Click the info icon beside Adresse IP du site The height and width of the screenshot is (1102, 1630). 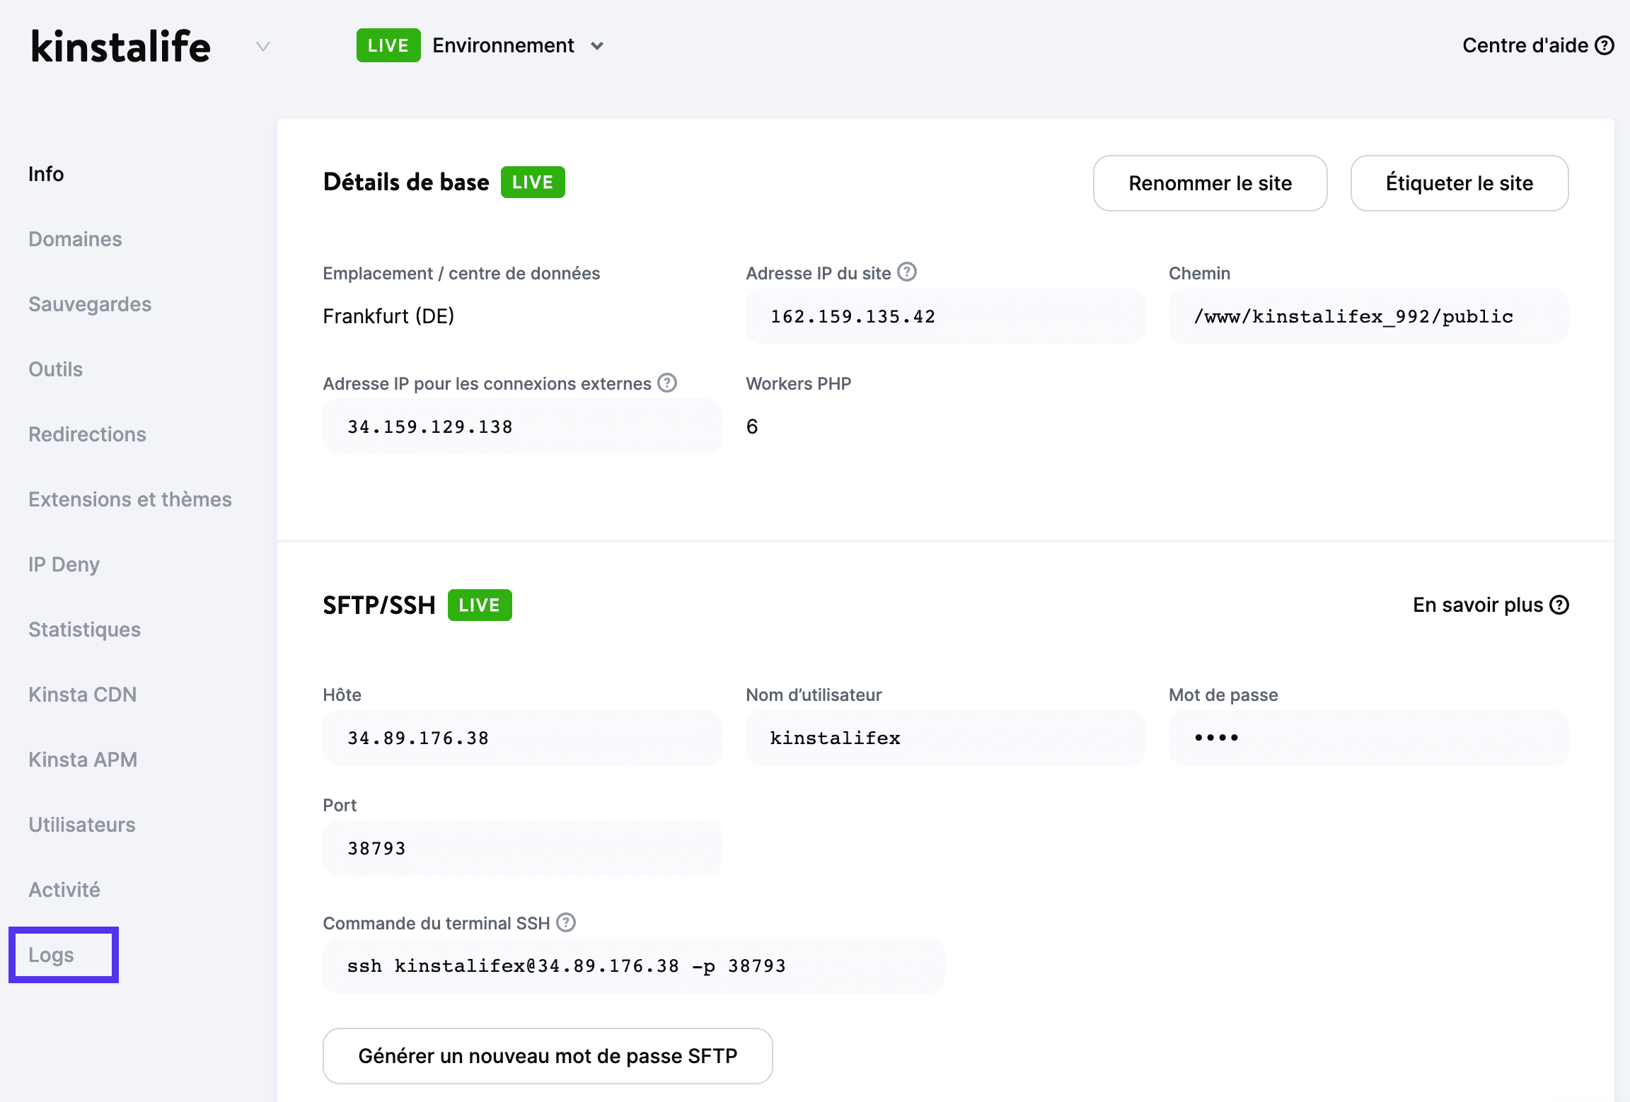(907, 272)
